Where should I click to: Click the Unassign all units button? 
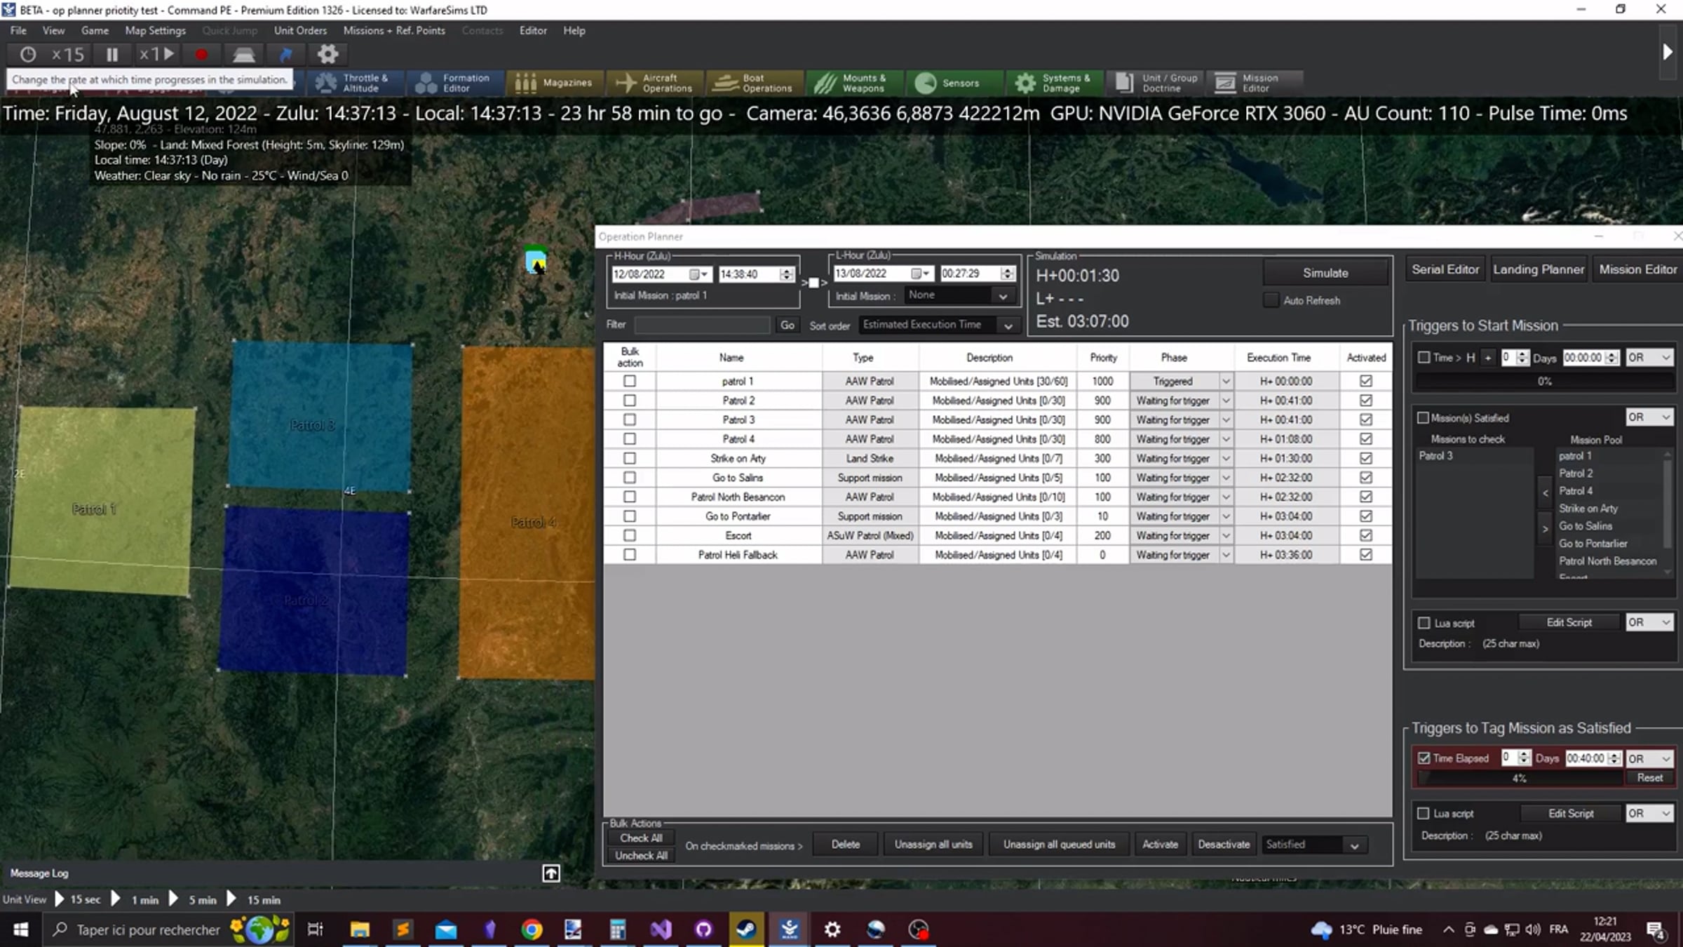[x=933, y=845]
